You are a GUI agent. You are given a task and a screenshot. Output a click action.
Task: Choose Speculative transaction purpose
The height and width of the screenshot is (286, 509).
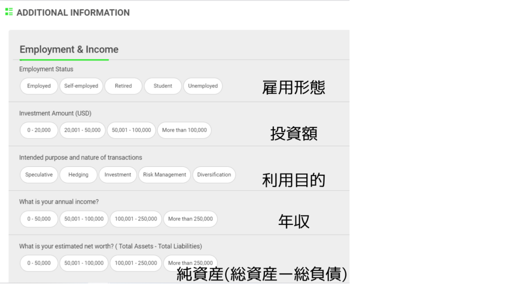click(39, 174)
